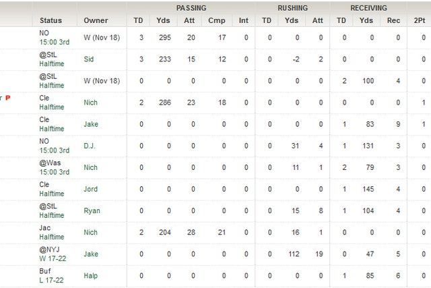Open owner Sid's team link
This screenshot has width=431, height=288.
pyautogui.click(x=88, y=59)
